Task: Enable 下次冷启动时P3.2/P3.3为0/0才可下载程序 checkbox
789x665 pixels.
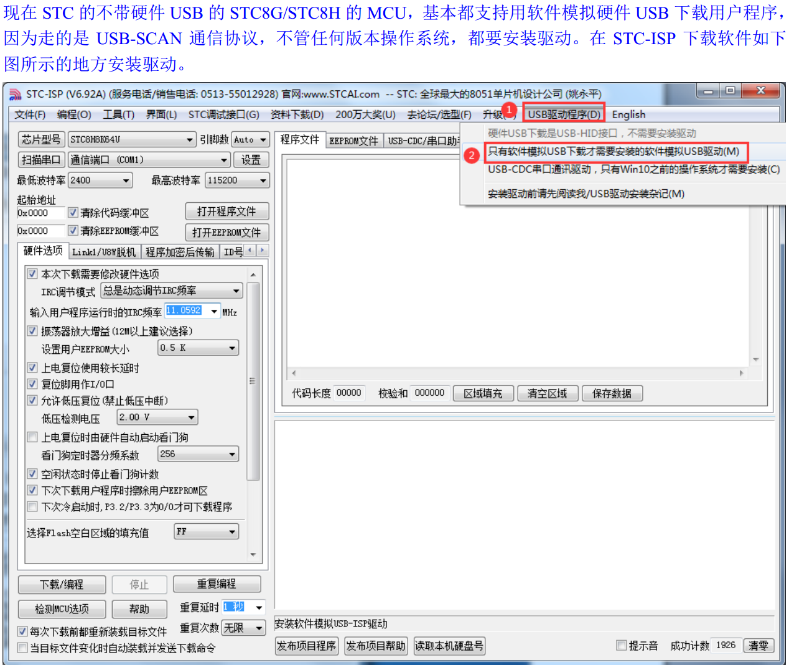Action: (x=32, y=507)
